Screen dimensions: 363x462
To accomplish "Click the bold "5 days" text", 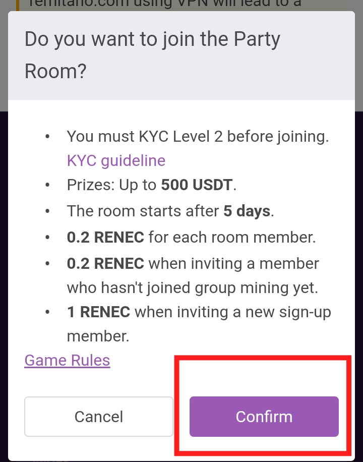I will [247, 210].
